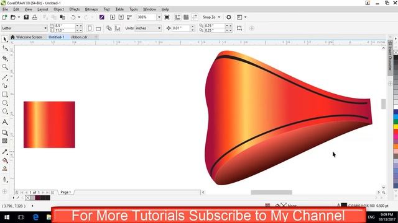Select the Polygon tool

[4, 111]
